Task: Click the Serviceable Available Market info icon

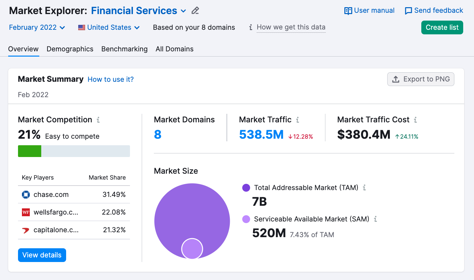Action: pos(375,219)
